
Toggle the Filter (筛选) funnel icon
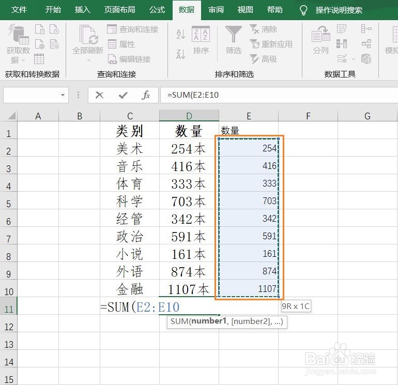point(233,34)
